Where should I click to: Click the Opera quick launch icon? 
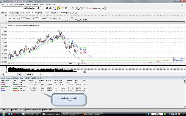point(15,114)
